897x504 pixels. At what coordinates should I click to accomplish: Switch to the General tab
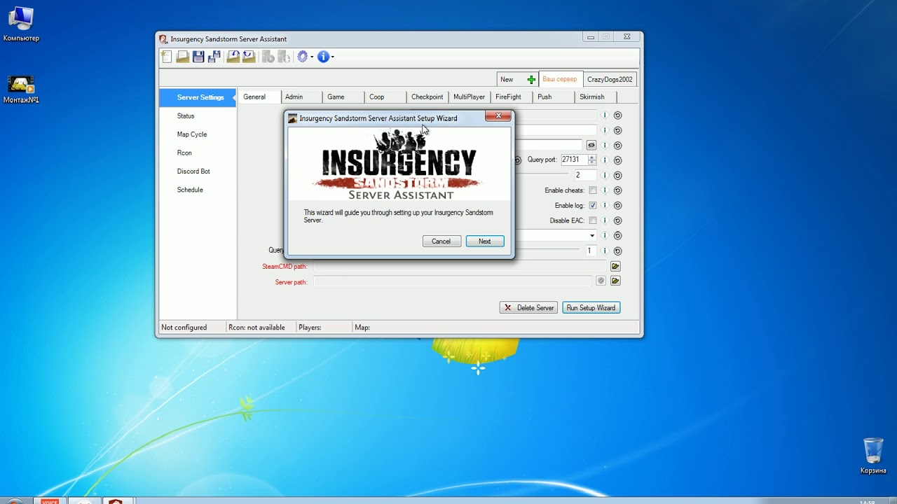(259, 97)
